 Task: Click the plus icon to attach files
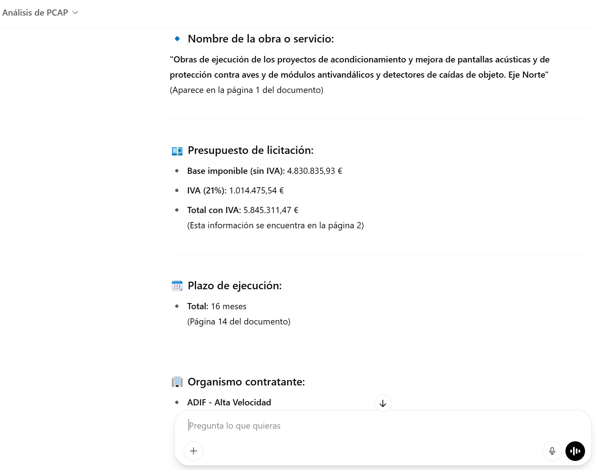(193, 451)
